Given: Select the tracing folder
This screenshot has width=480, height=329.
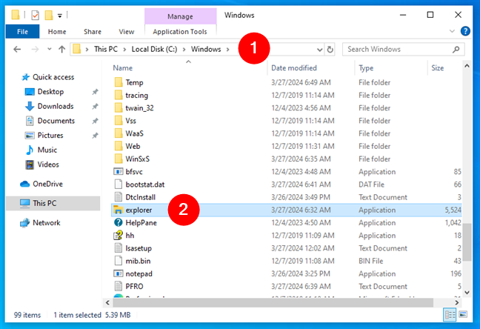Looking at the screenshot, I should [136, 96].
